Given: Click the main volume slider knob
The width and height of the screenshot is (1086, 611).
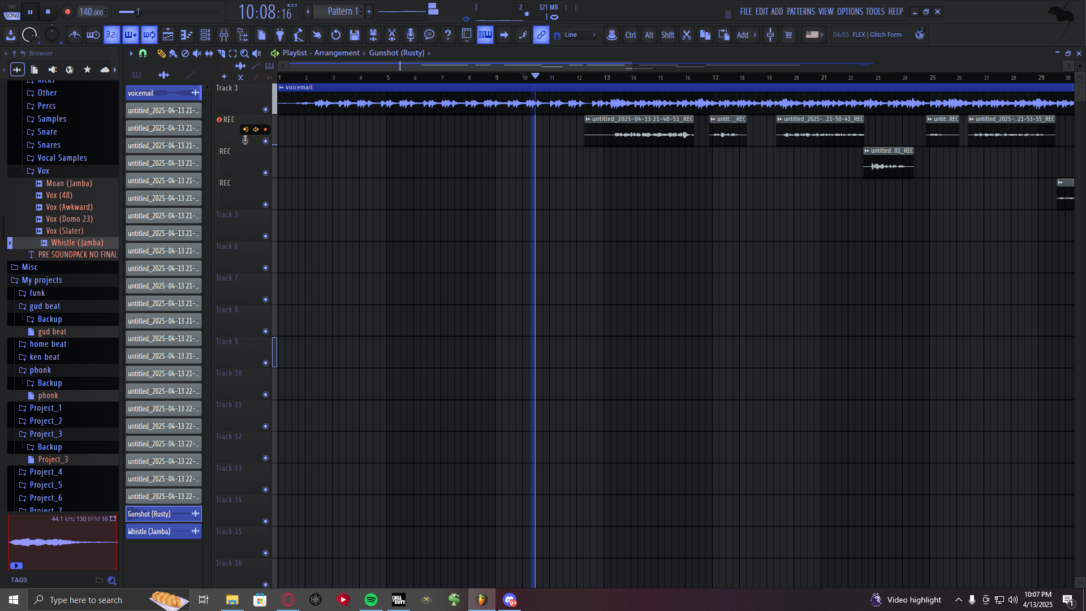Looking at the screenshot, I should (138, 12).
